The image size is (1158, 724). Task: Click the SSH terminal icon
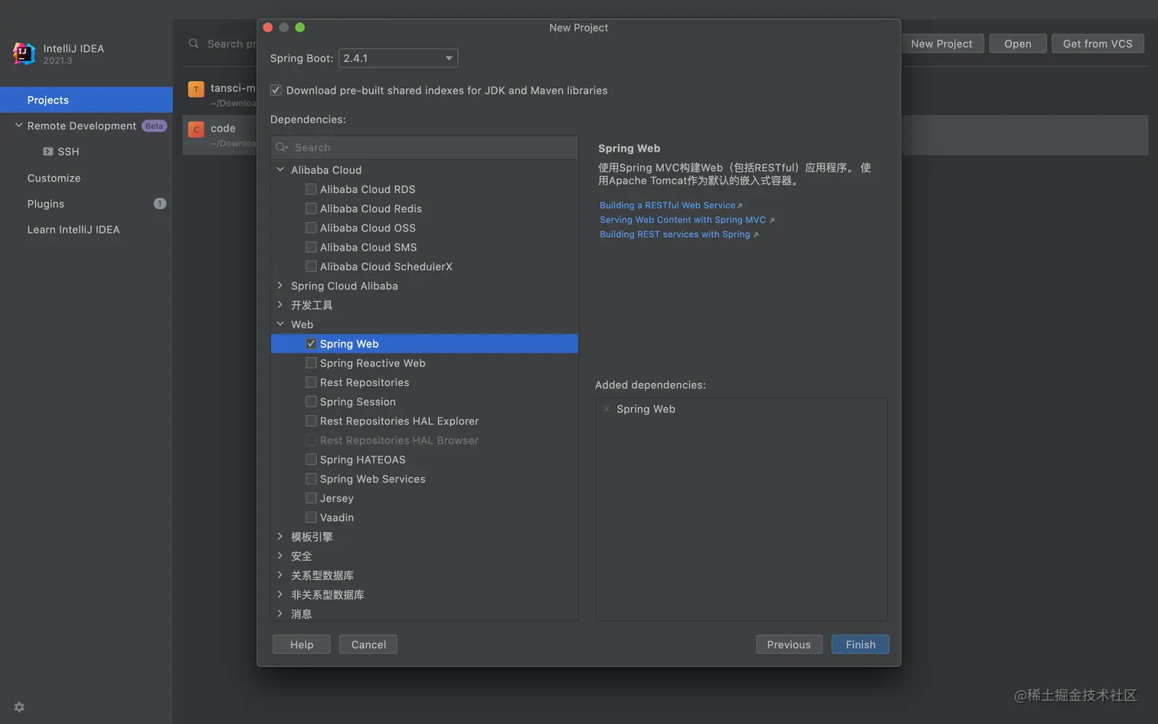(48, 152)
